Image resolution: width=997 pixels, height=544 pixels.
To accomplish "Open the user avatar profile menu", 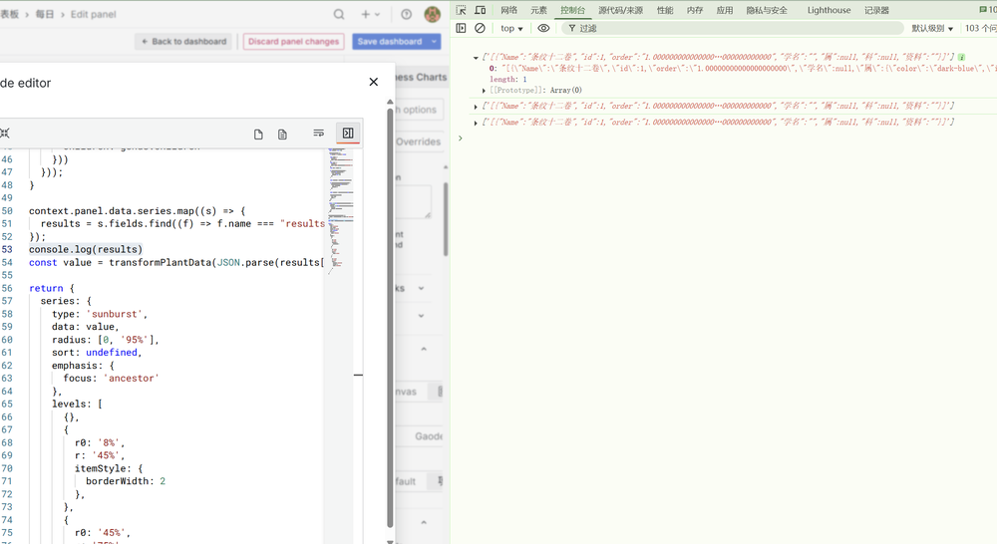I will (x=433, y=14).
